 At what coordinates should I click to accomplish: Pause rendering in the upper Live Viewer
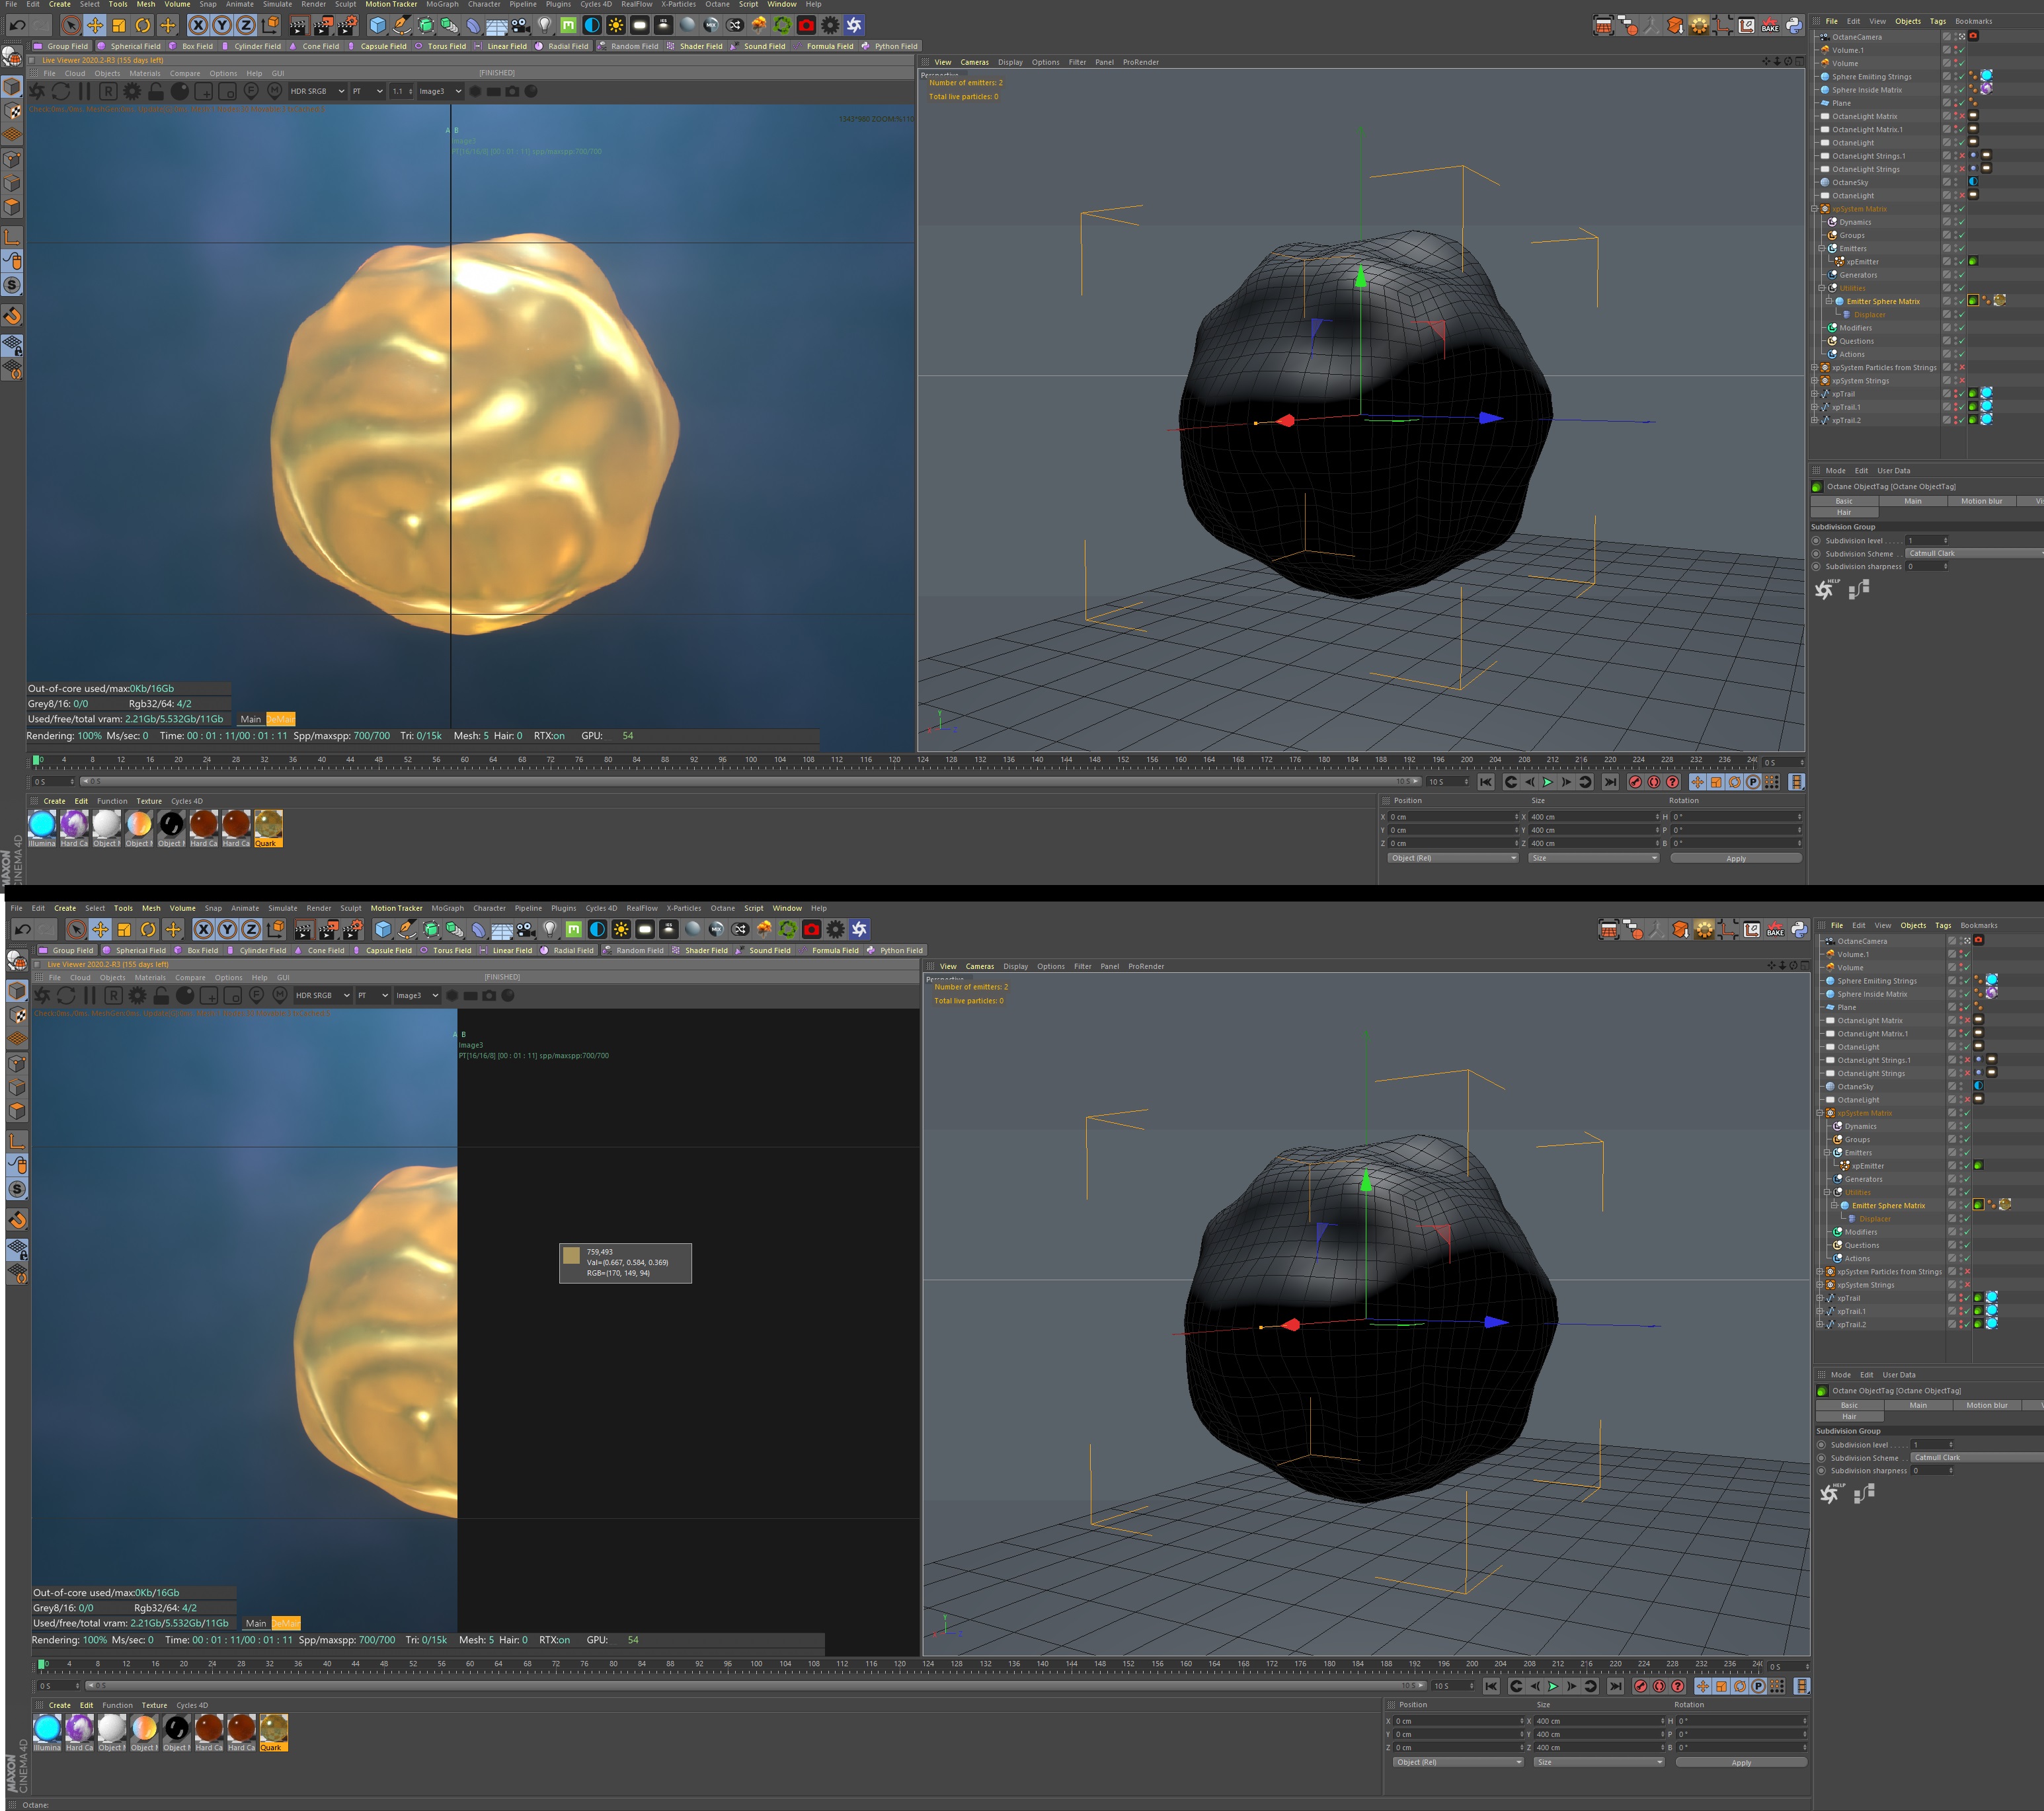tap(84, 91)
